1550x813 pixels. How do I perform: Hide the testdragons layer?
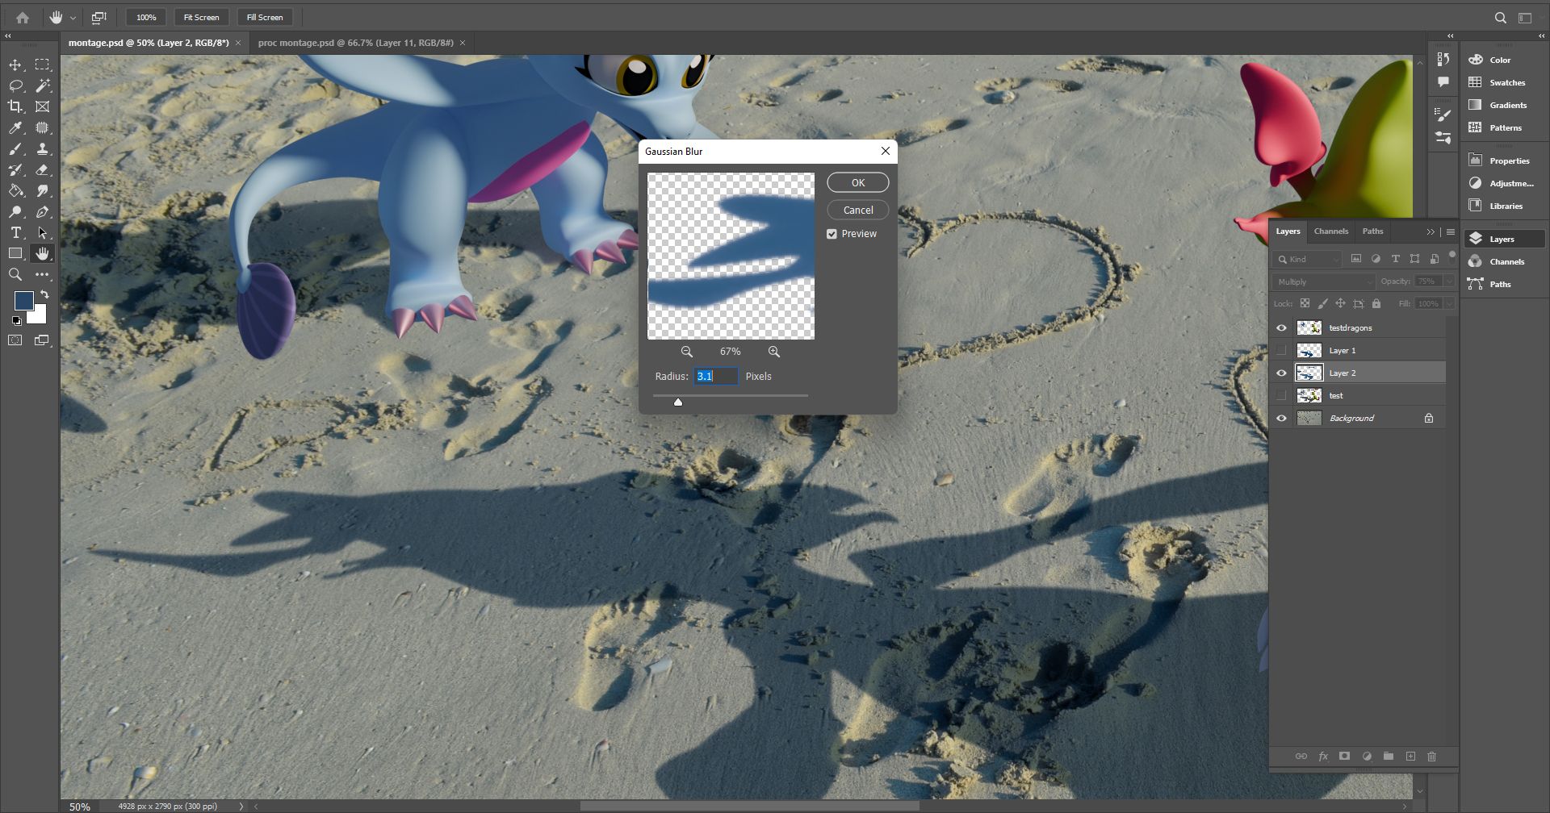click(1281, 328)
